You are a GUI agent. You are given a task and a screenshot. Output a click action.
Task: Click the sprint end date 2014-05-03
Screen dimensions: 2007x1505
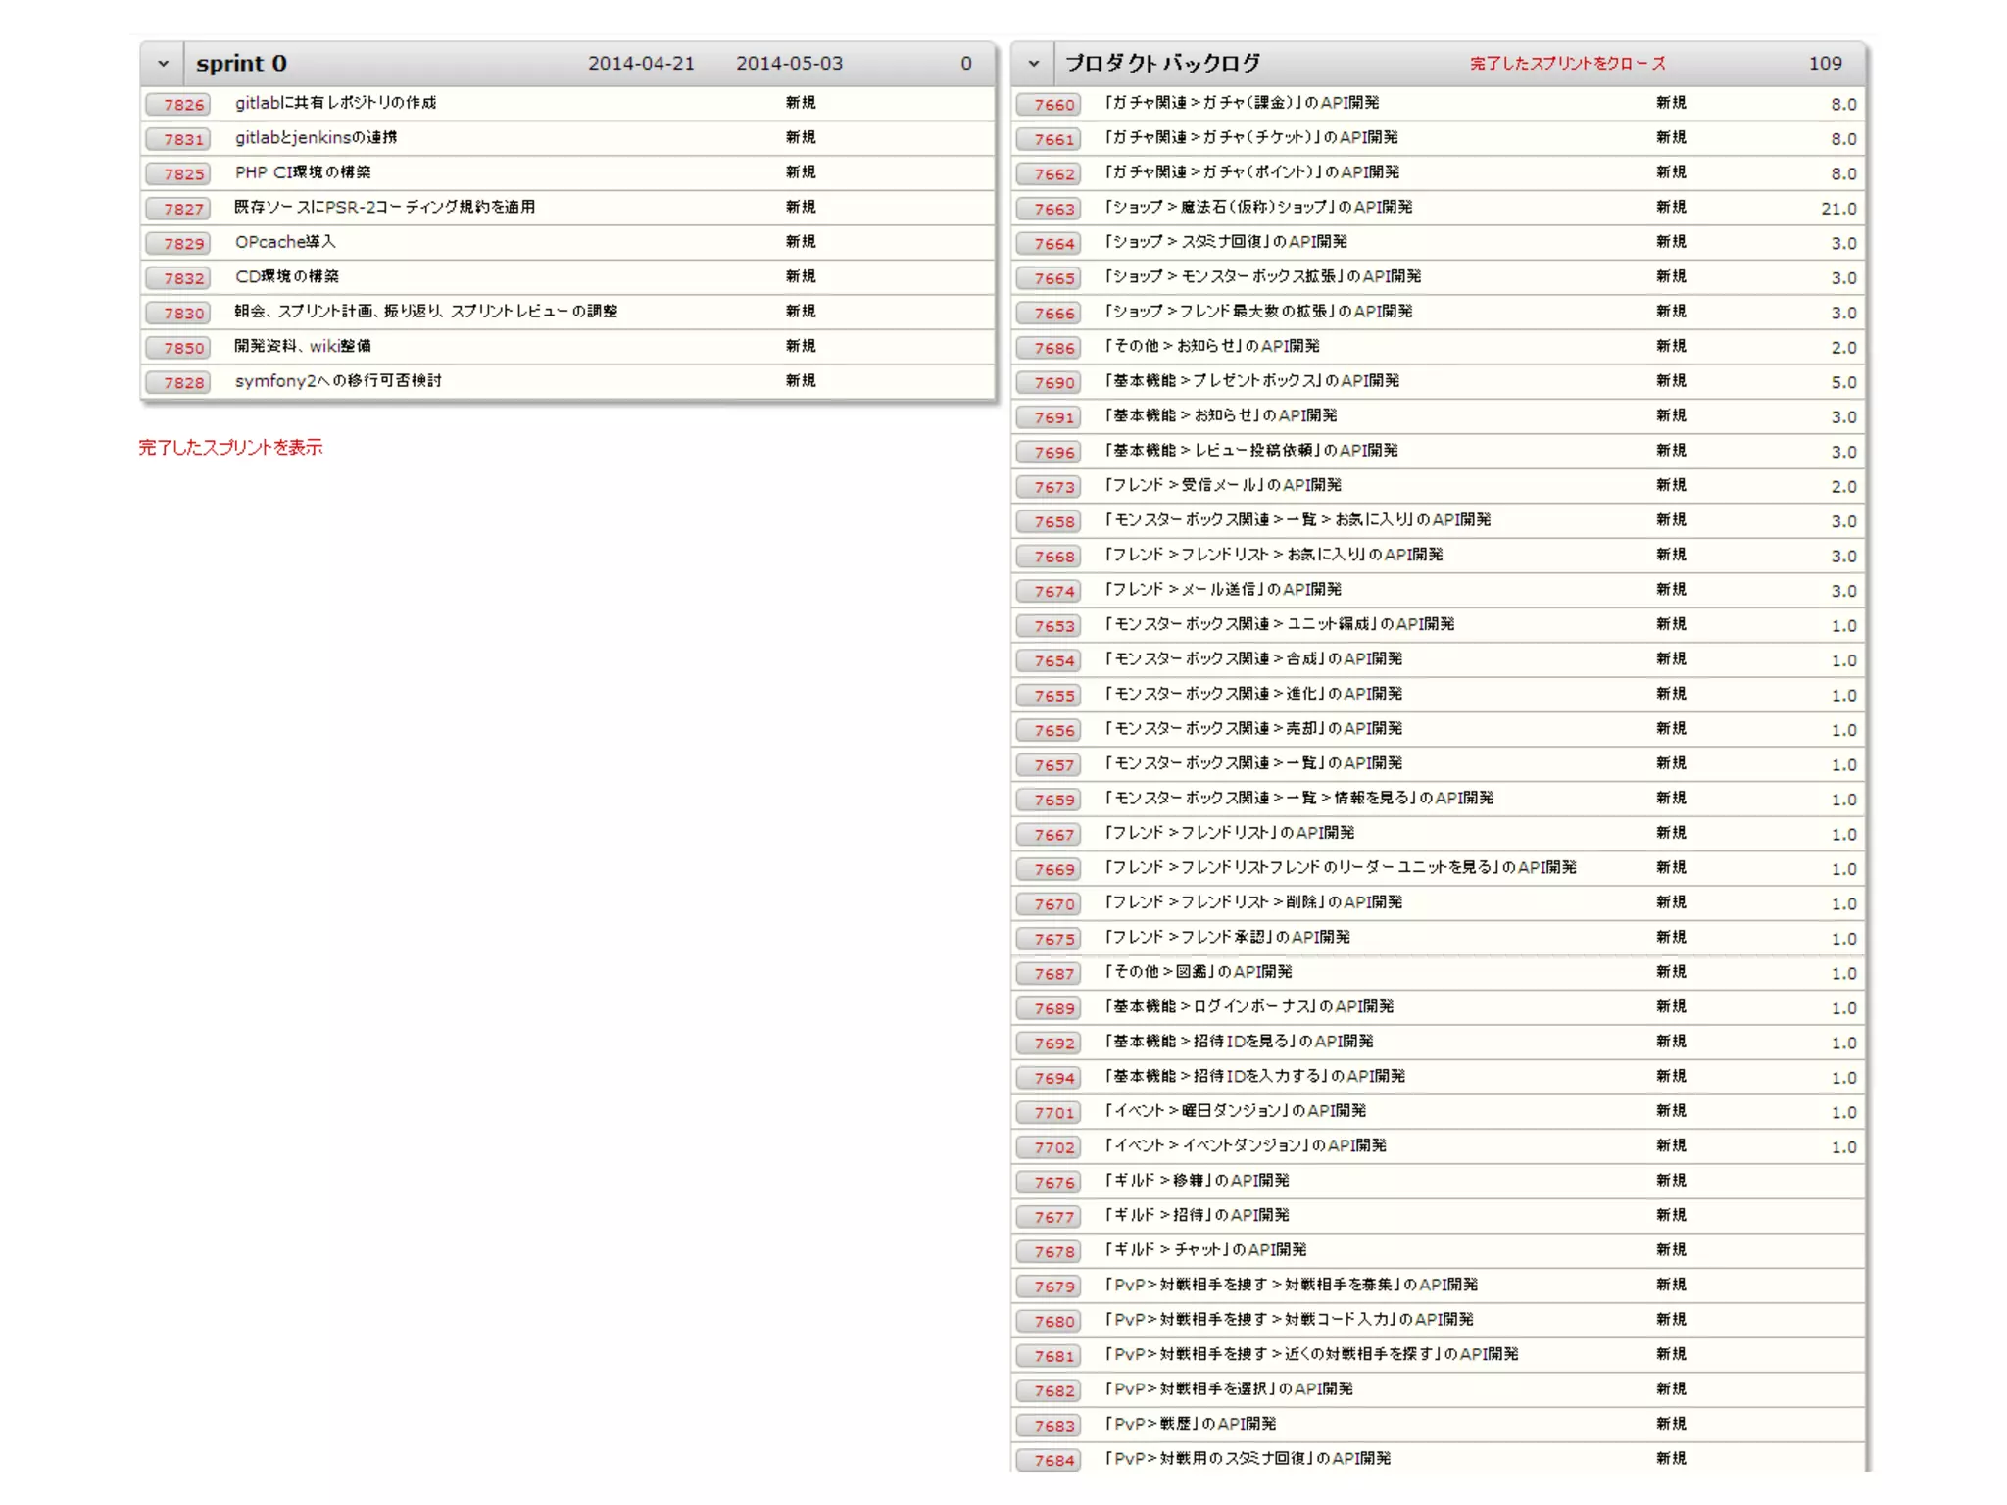[x=789, y=64]
